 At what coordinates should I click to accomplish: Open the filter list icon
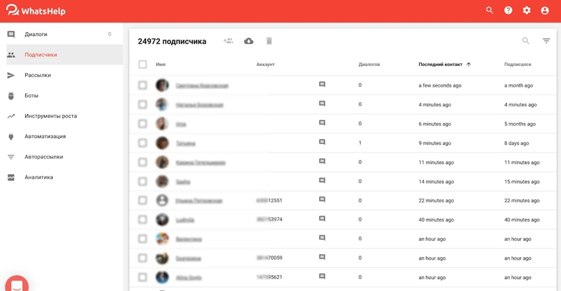pos(546,41)
